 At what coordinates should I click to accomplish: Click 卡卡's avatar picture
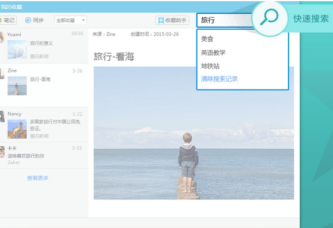tap(2, 152)
